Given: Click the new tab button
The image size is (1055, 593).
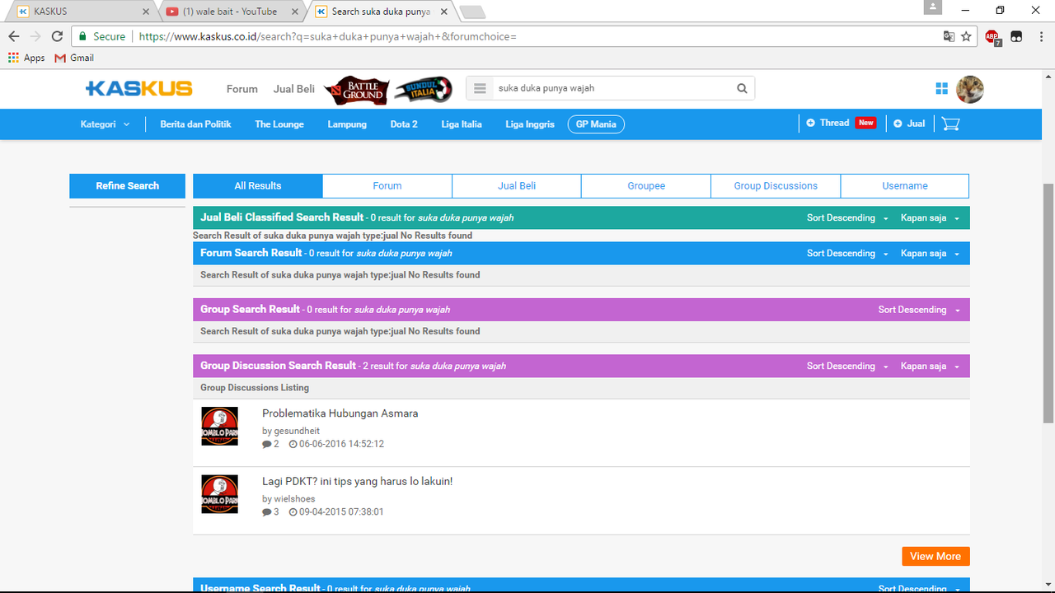Looking at the screenshot, I should [x=472, y=12].
